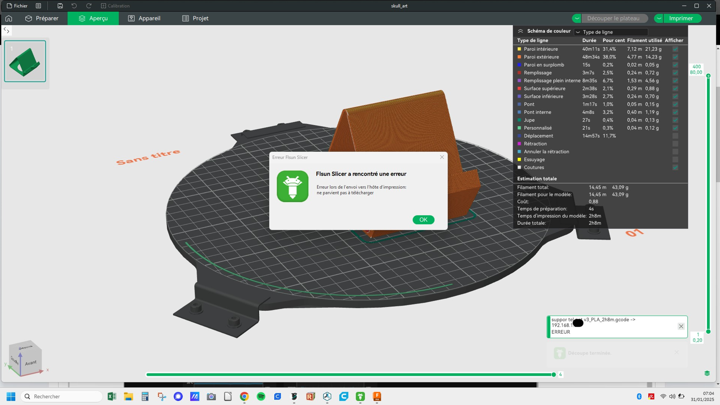
Task: Click the home icon in top bar
Action: (9, 18)
